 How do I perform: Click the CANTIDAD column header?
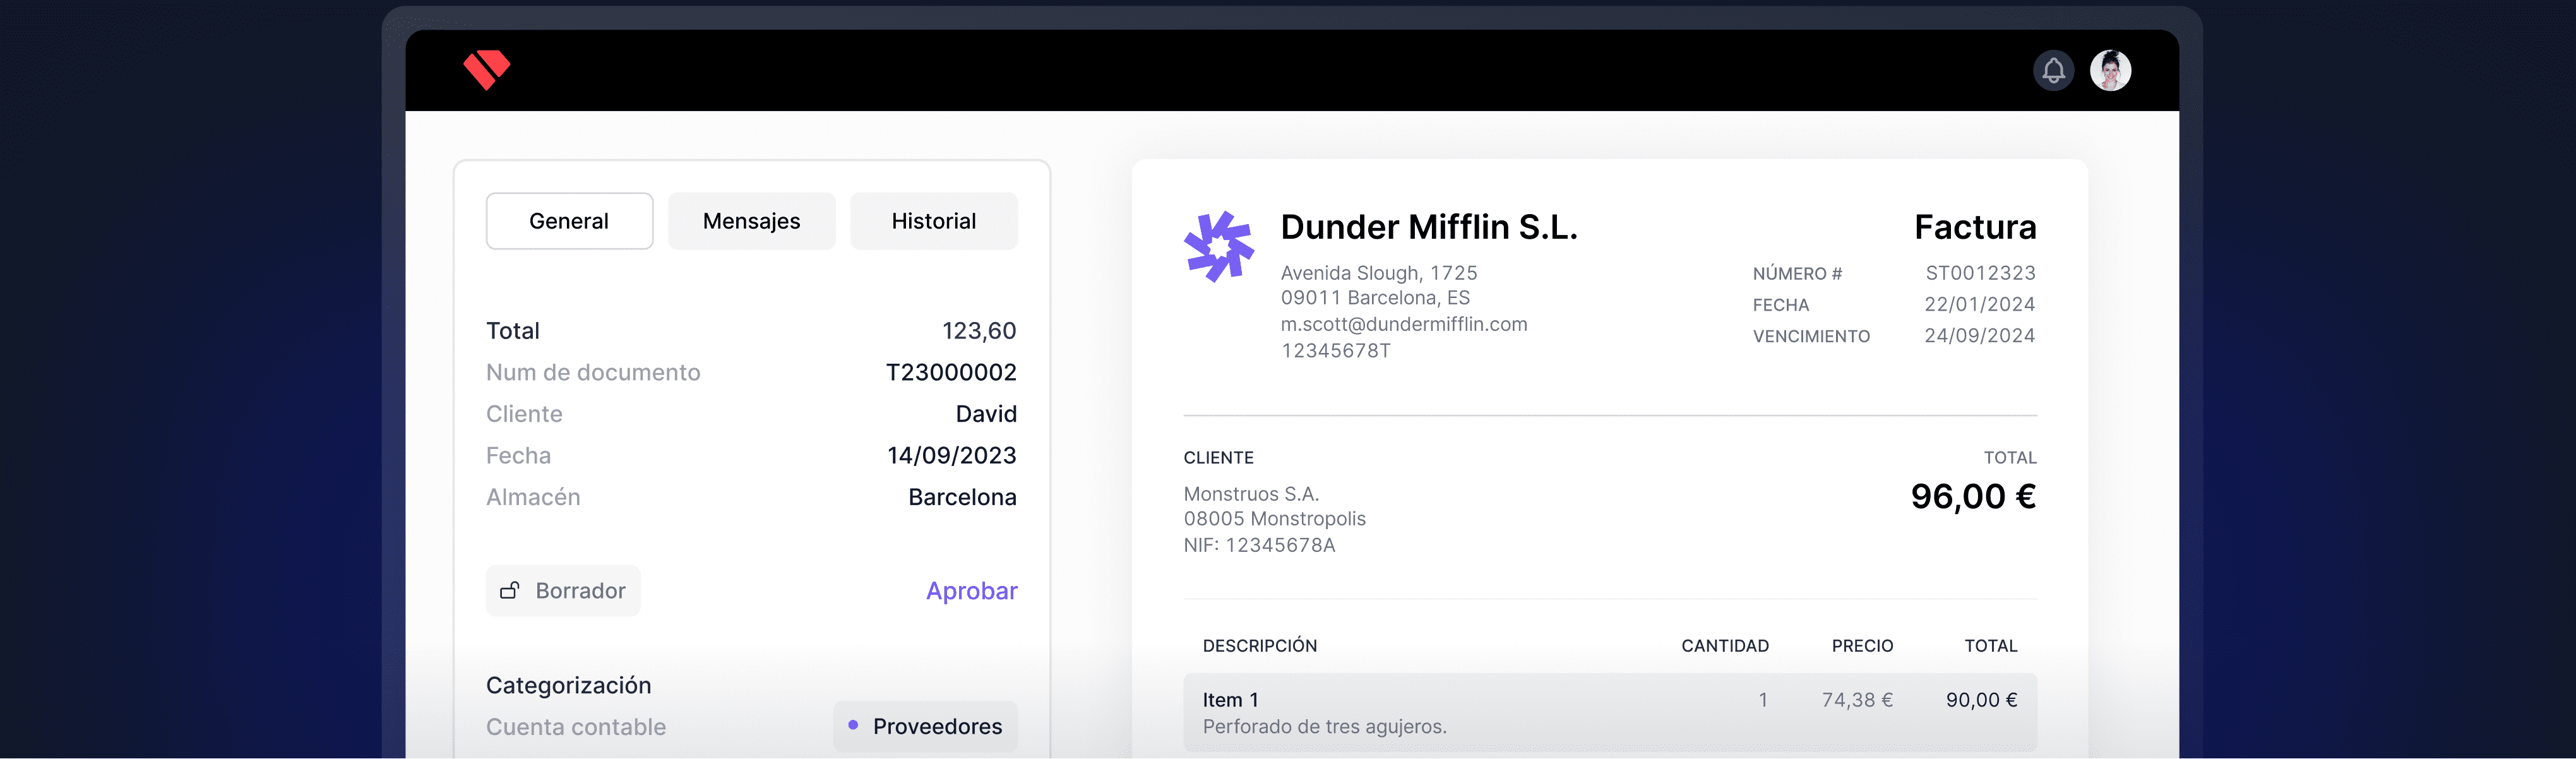click(1724, 646)
